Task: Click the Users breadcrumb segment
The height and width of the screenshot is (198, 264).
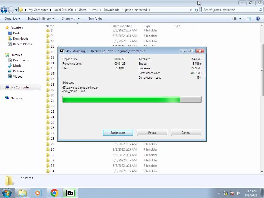Action: [82, 10]
